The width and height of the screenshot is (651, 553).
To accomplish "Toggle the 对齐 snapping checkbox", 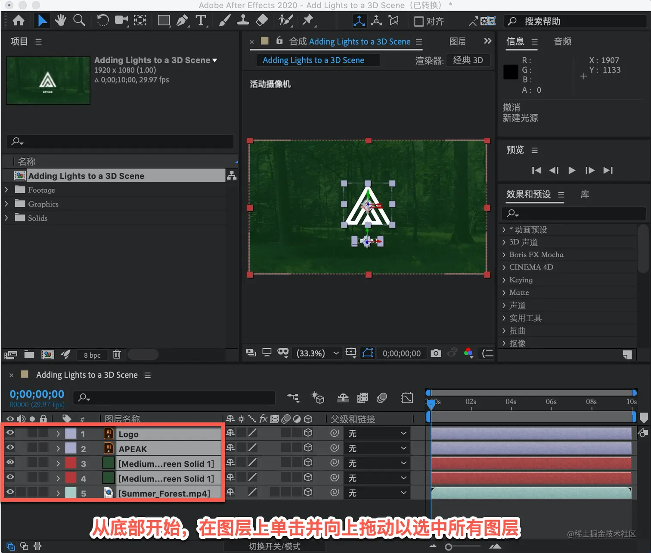I will [419, 22].
